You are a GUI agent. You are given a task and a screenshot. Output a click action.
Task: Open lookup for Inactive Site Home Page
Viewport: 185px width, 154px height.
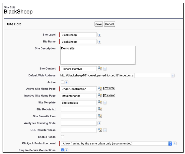(x=100, y=95)
